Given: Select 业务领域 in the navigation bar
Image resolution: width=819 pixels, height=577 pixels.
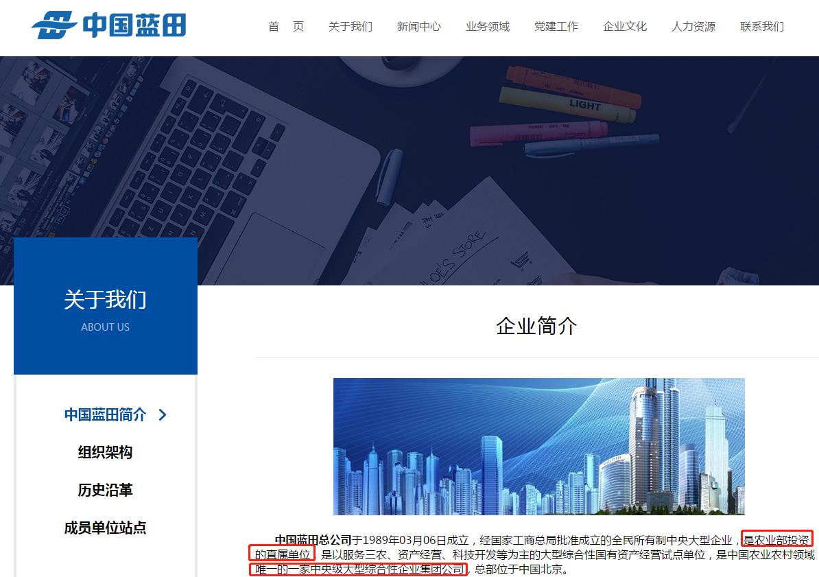Looking at the screenshot, I should point(487,27).
